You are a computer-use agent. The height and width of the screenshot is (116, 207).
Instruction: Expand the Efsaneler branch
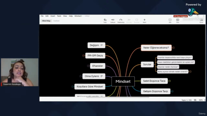tap(88, 66)
